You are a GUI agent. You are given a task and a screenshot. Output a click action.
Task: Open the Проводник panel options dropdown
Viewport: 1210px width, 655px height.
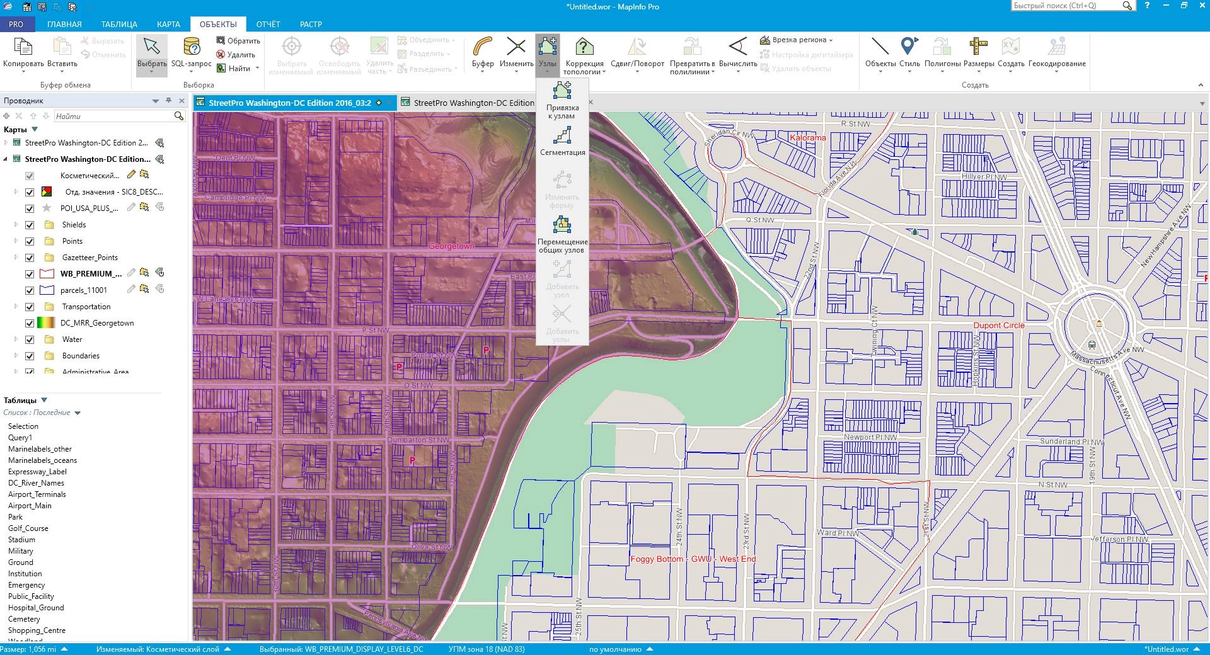(156, 101)
